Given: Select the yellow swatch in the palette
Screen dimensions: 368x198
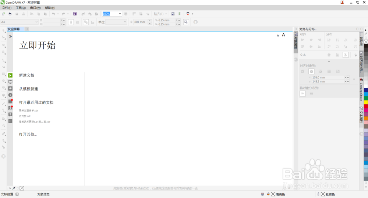Looking at the screenshot, I should (x=366, y=102).
